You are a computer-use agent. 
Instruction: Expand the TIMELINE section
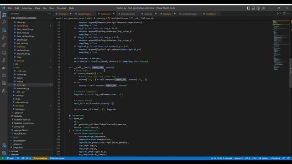click(15, 155)
